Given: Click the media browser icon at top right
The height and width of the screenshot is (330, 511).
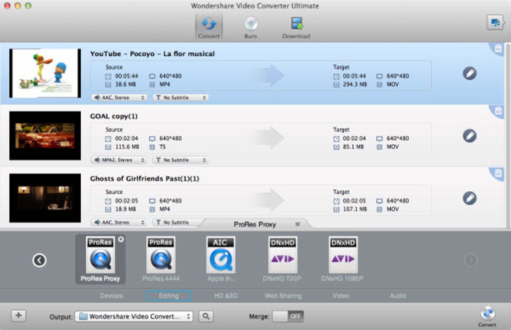Looking at the screenshot, I should 495,22.
